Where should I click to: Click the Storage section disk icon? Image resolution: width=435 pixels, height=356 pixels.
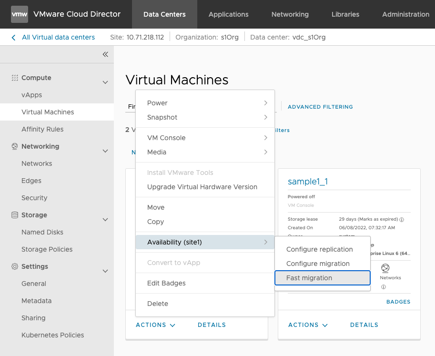tap(15, 215)
